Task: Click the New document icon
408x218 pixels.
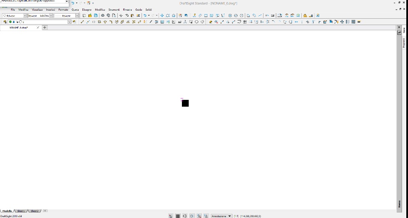Action: [x=84, y=16]
